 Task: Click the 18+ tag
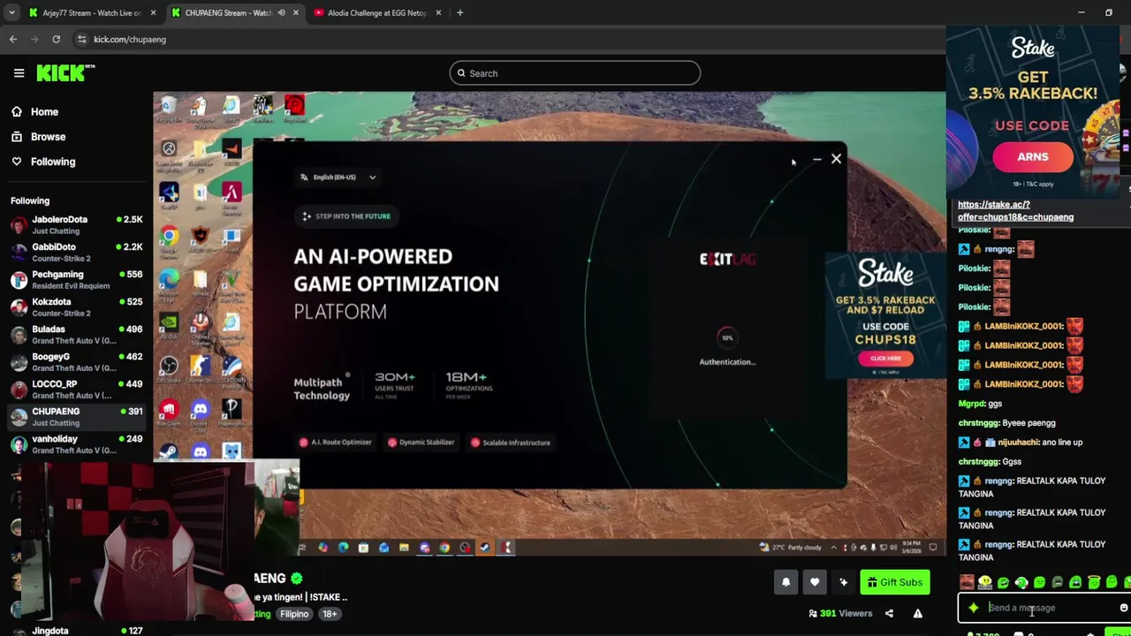[x=330, y=614]
